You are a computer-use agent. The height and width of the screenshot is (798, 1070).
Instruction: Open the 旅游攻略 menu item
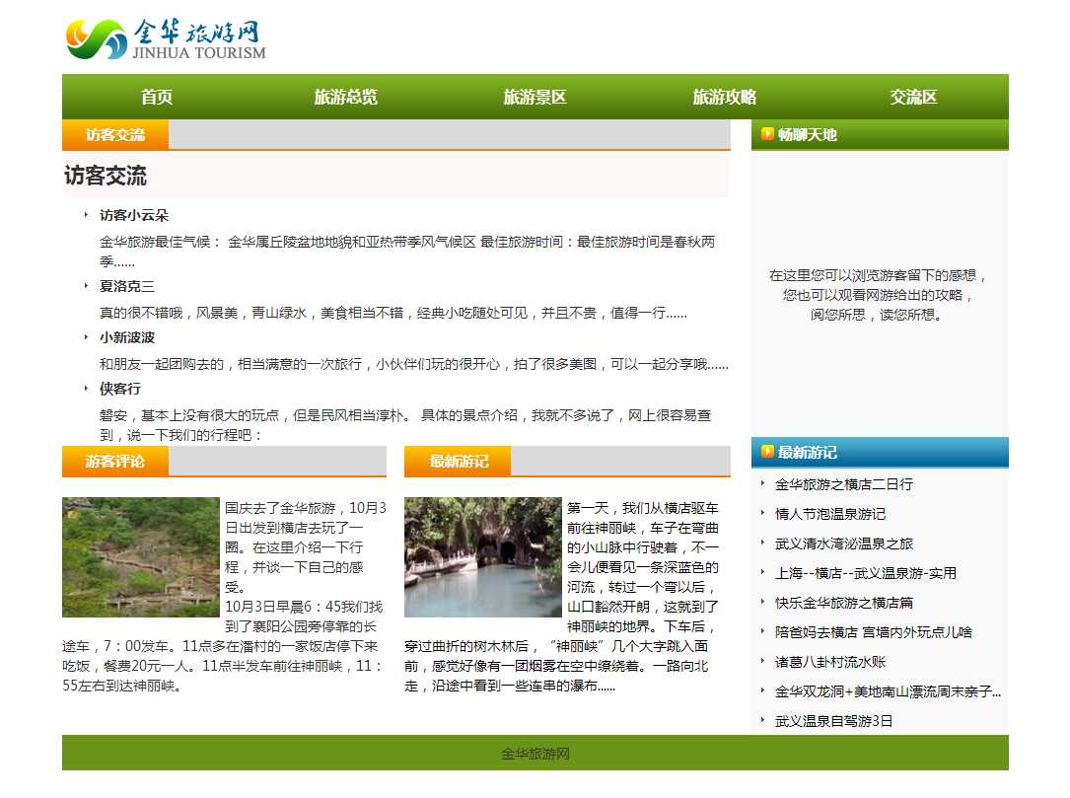[724, 97]
